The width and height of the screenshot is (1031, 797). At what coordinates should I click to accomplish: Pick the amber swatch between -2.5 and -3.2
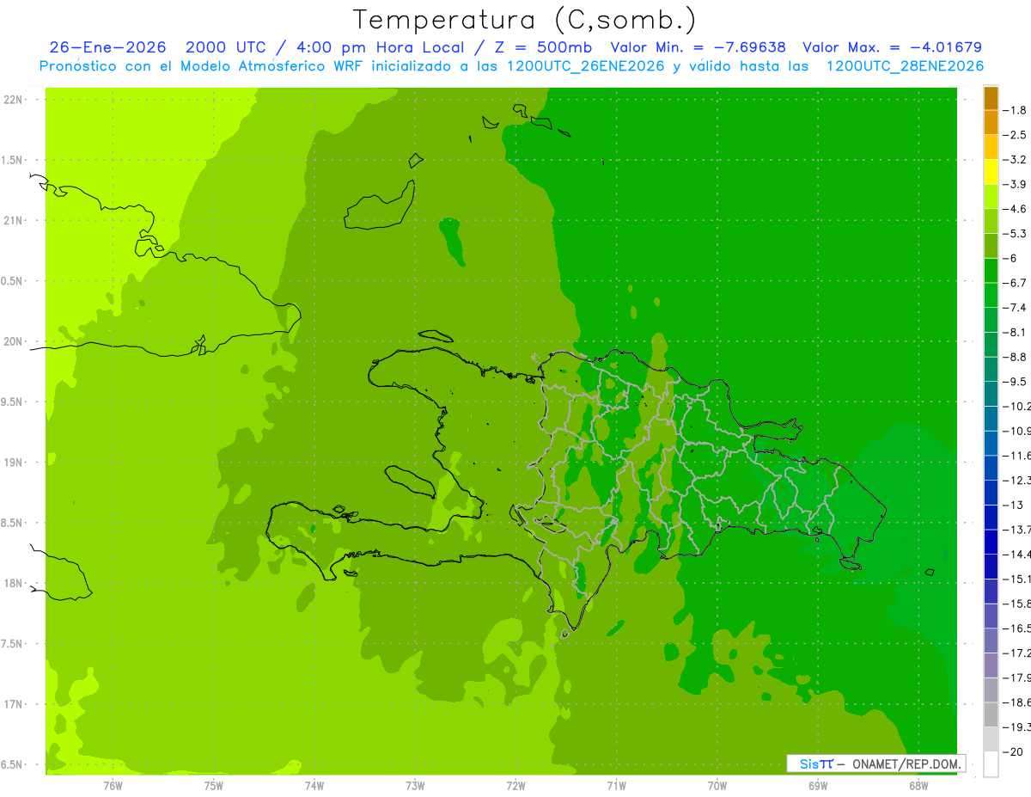tap(991, 147)
